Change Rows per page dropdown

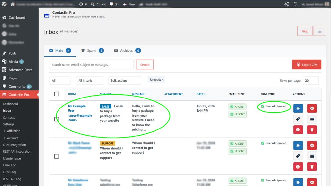click(x=311, y=80)
